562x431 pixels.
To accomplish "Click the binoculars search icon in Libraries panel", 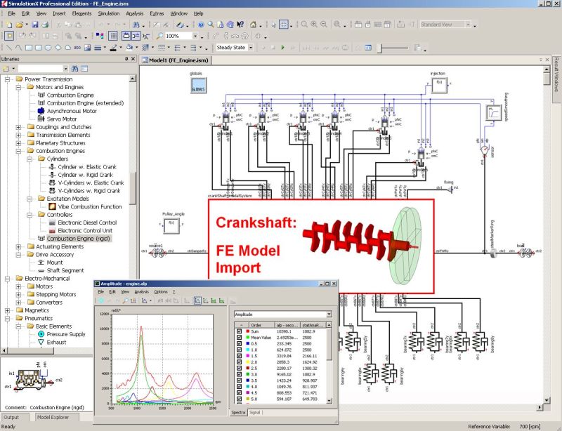I will coord(74,68).
